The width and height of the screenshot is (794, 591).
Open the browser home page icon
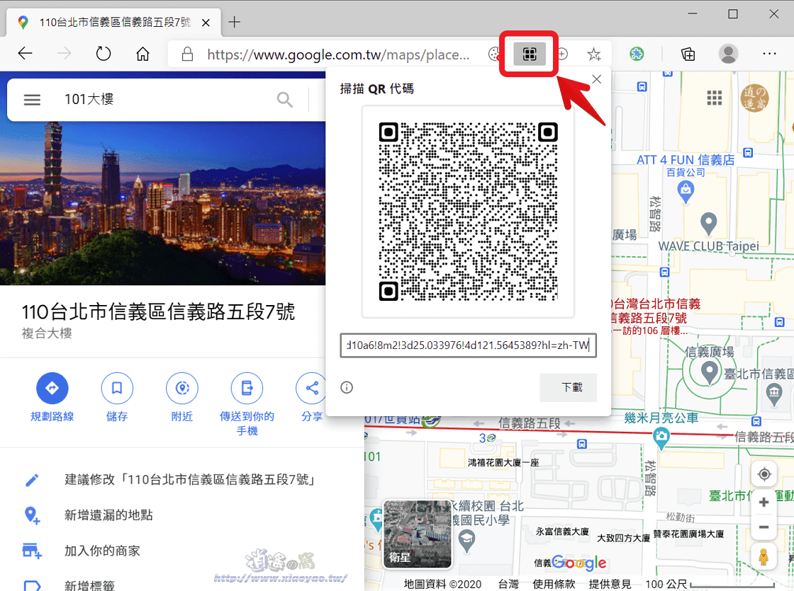coord(142,53)
